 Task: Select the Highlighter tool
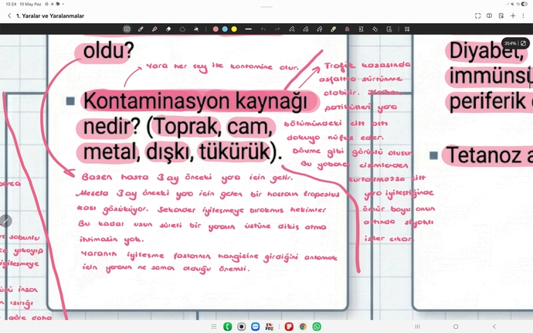point(154,29)
